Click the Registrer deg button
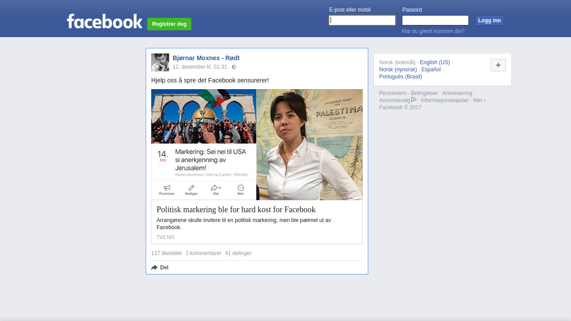This screenshot has height=321, width=571. tap(169, 24)
